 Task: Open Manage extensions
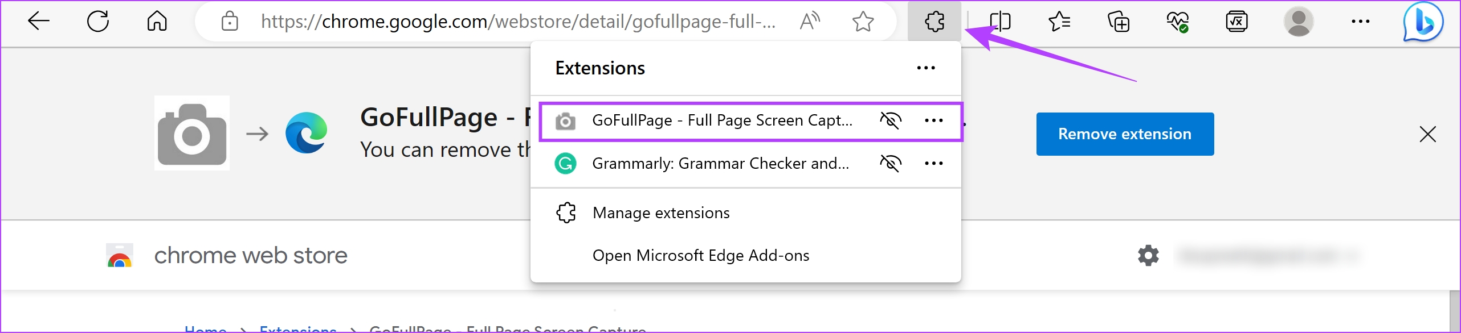[661, 213]
